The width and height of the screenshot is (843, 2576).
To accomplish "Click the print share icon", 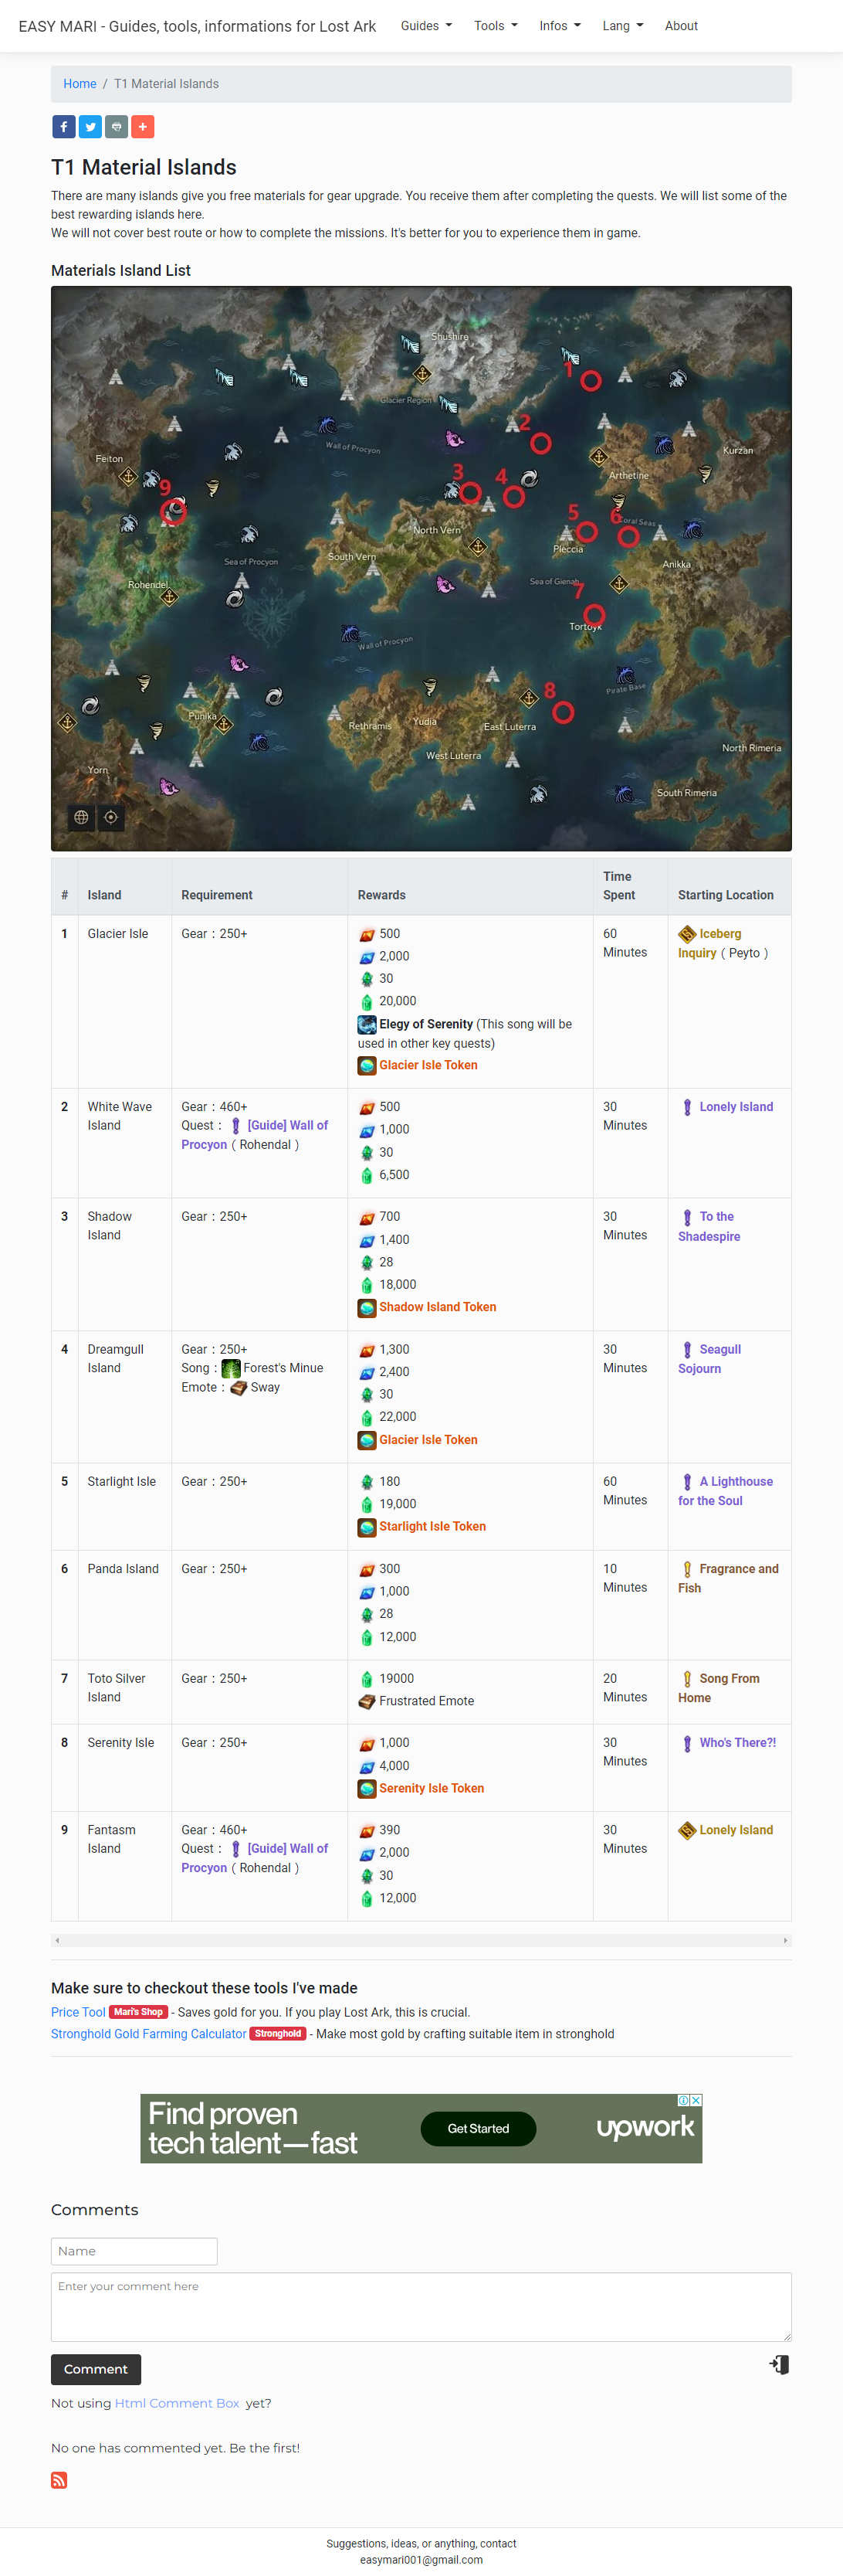I will (x=117, y=127).
